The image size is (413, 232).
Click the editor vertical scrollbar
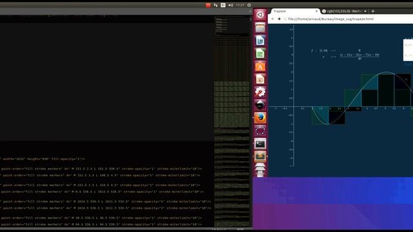251,121
